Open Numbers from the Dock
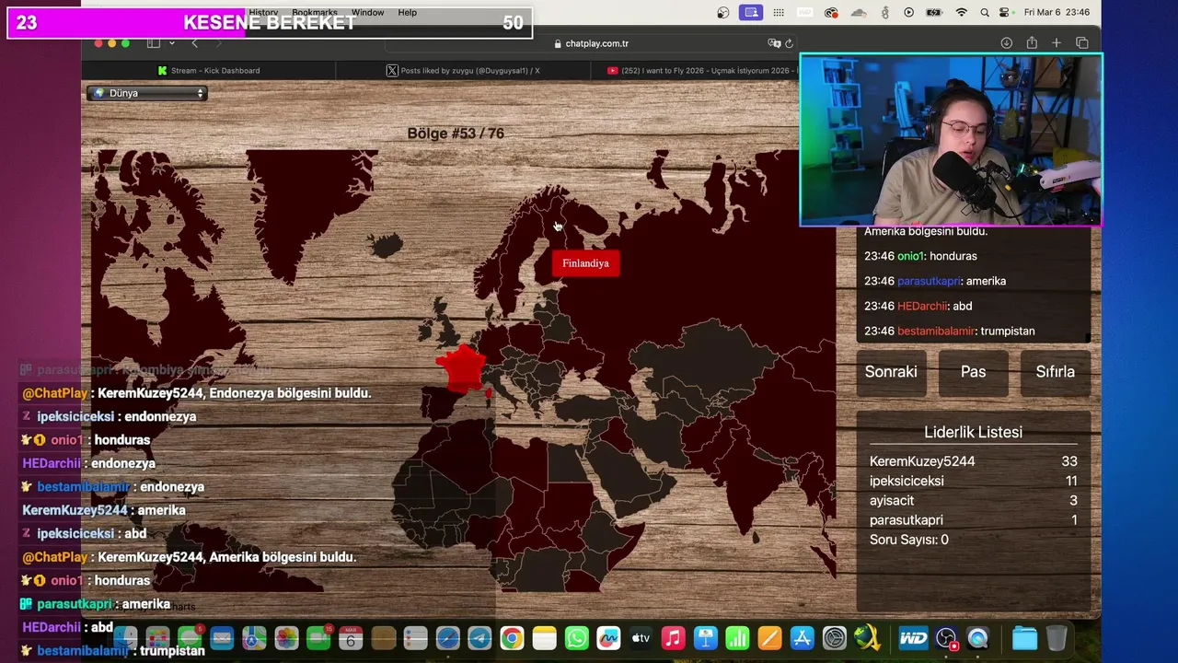 point(737,638)
